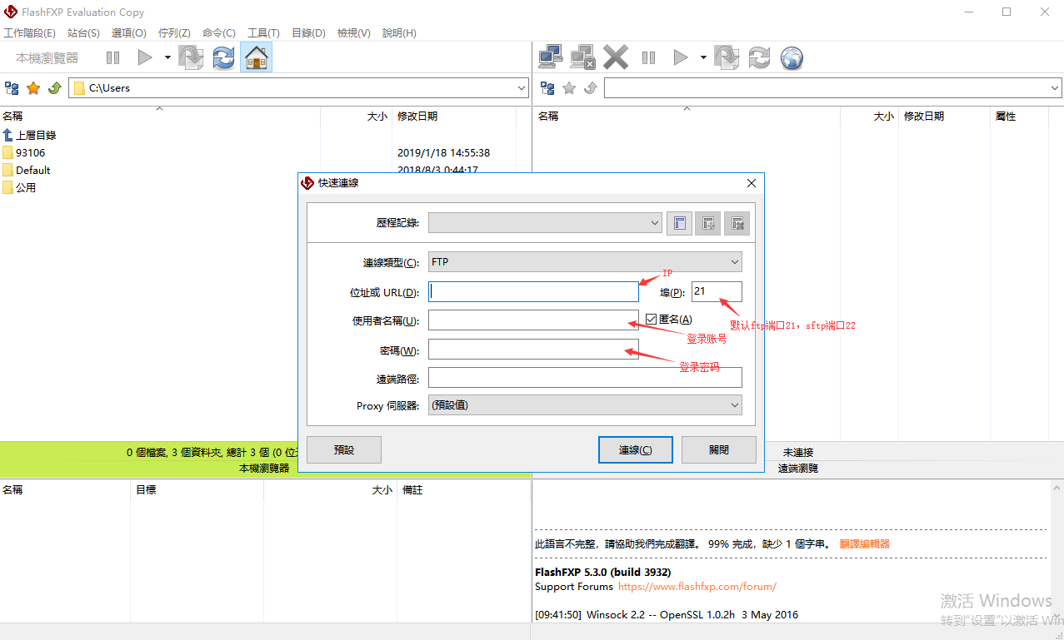Open the 選項(O) menu

129,33
